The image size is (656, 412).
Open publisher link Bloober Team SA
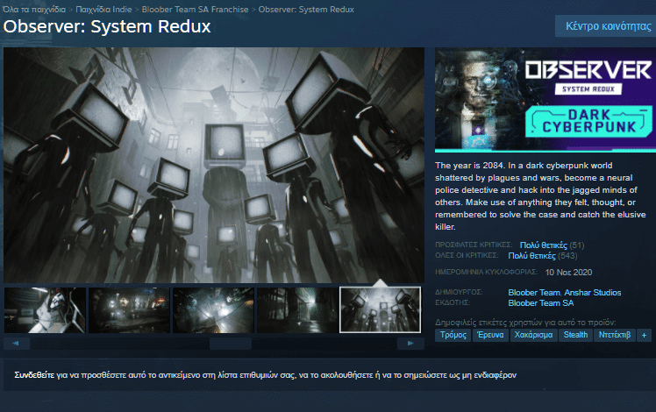pyautogui.click(x=540, y=302)
